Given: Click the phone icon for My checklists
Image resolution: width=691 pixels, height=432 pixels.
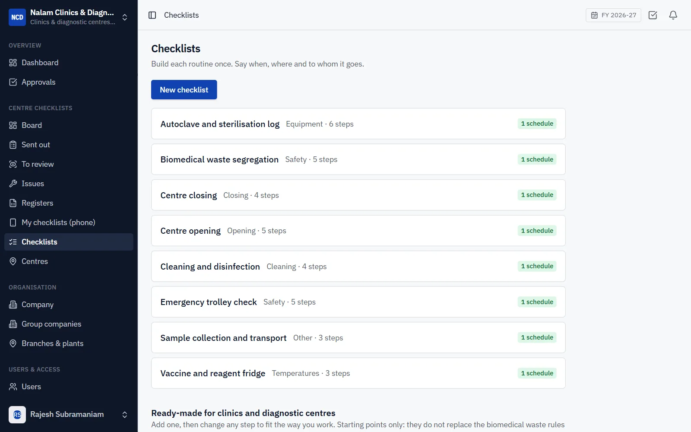Looking at the screenshot, I should tap(13, 222).
